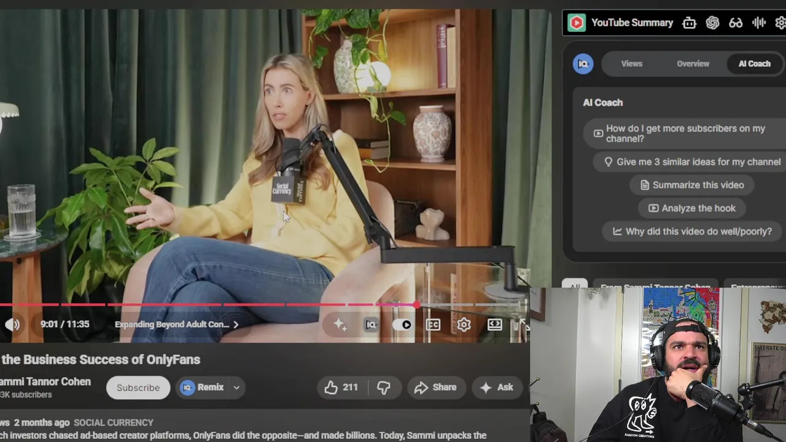This screenshot has width=786, height=442.
Task: Click the audio waveform icon in YouTube Summary
Action: pyautogui.click(x=759, y=23)
